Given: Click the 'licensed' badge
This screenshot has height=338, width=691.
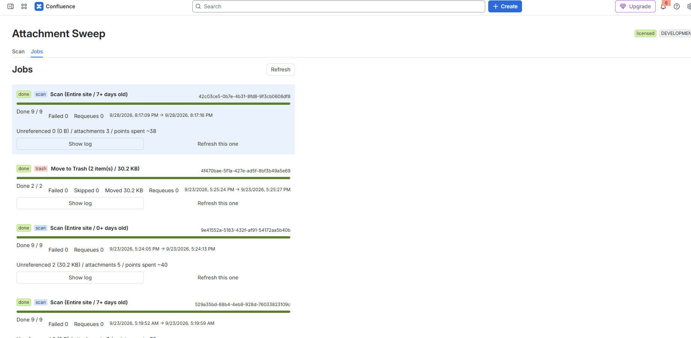Looking at the screenshot, I should coord(646,33).
